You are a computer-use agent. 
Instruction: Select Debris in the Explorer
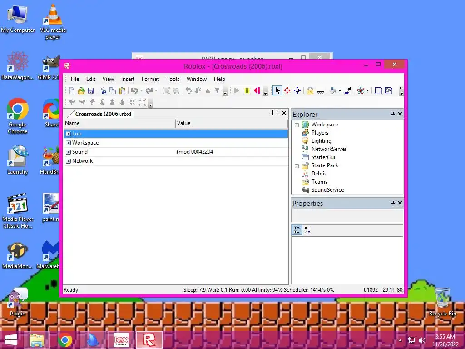[x=319, y=174]
